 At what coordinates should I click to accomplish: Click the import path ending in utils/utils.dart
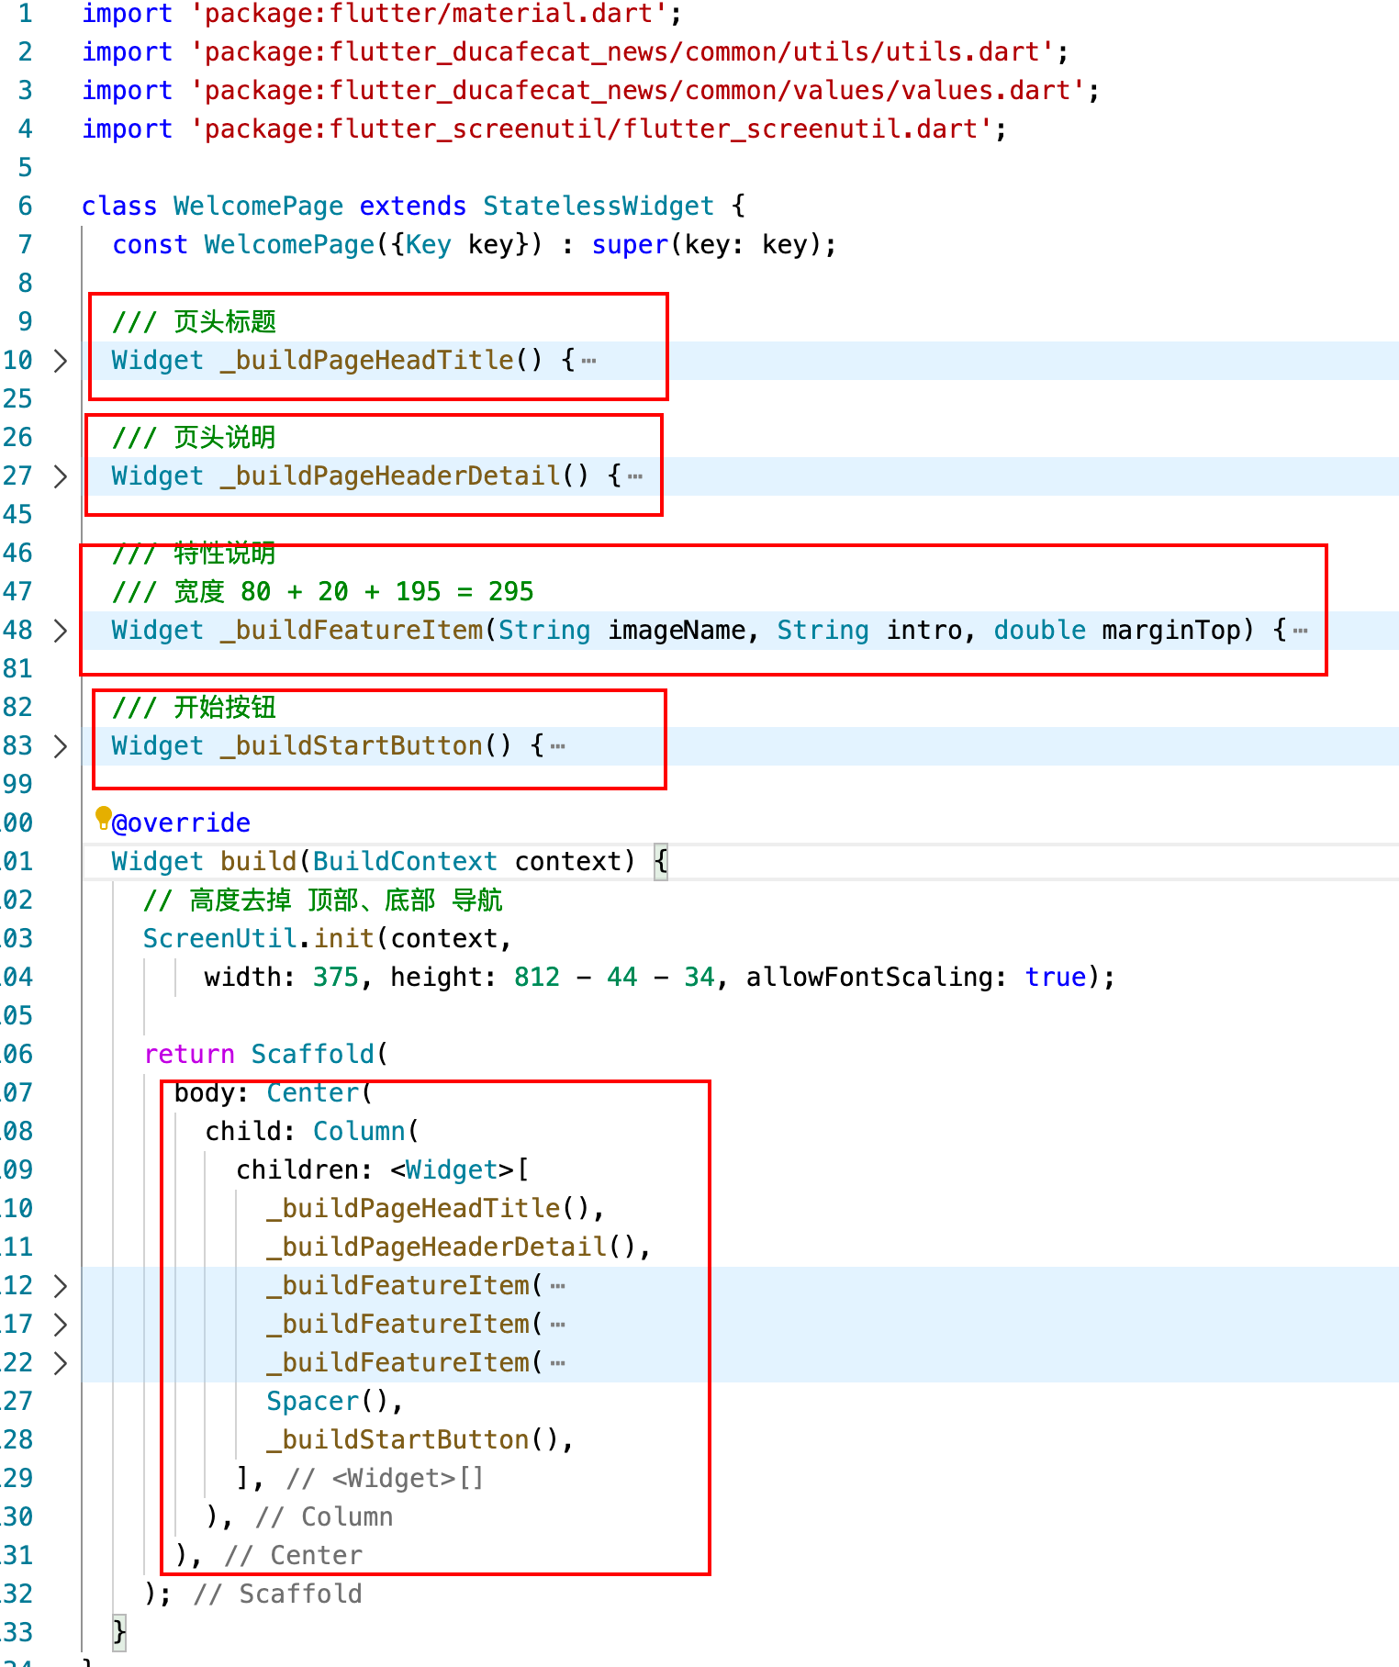[622, 52]
